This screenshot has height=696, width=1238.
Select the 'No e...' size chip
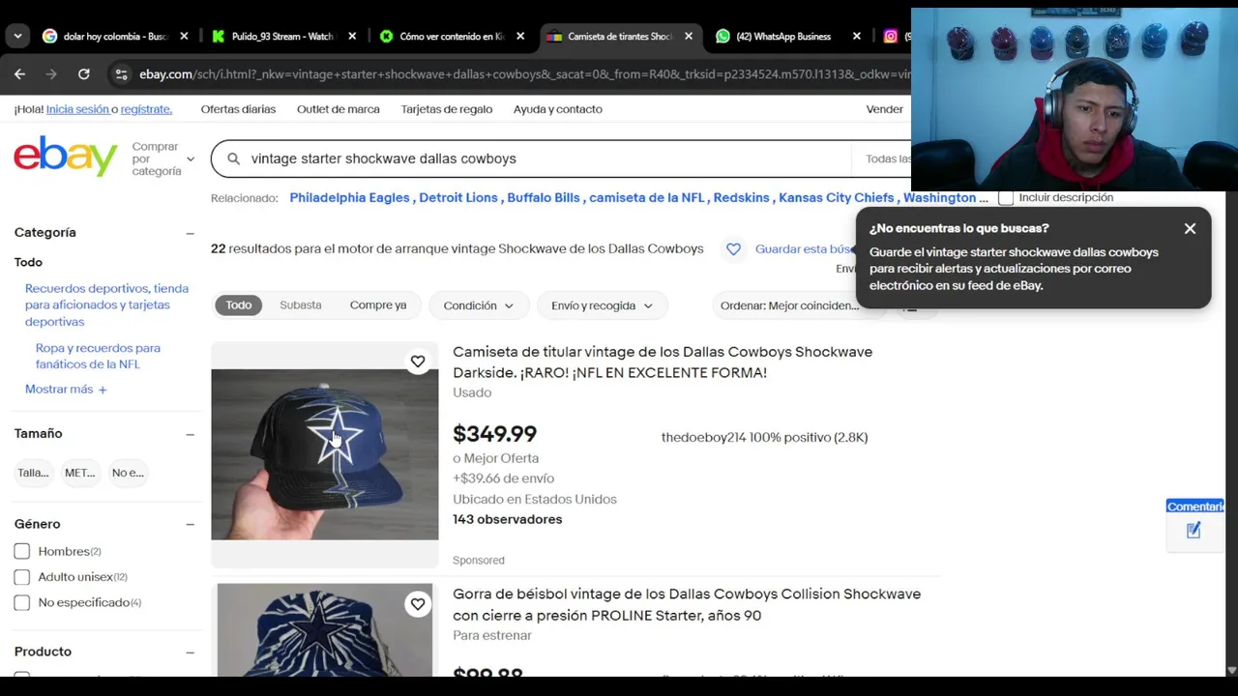pyautogui.click(x=128, y=473)
